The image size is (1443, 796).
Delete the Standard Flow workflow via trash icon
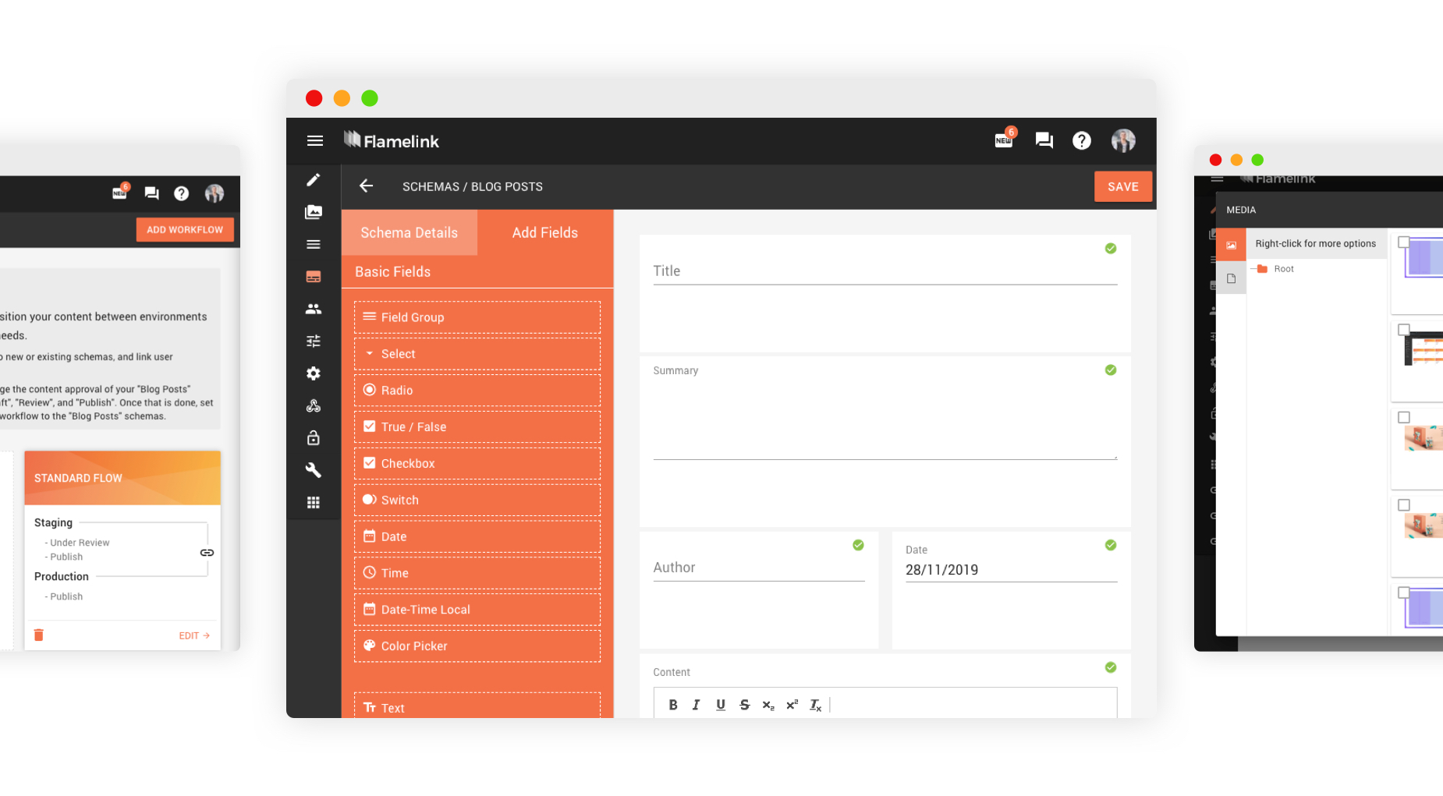(39, 635)
